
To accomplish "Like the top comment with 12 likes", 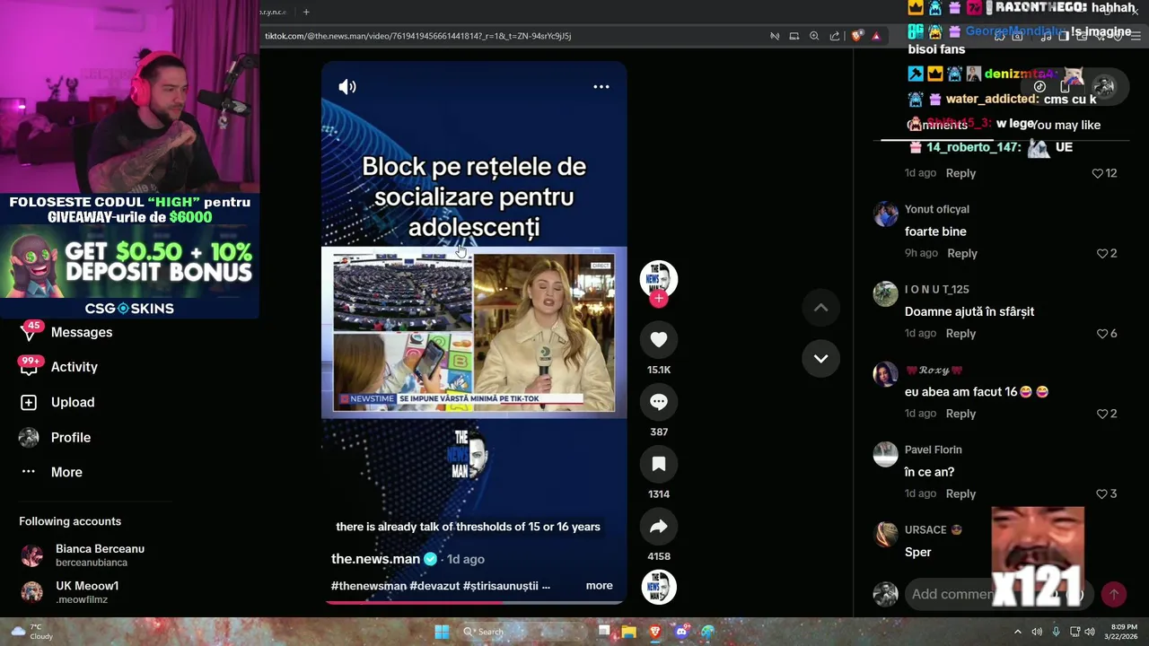I will tap(1097, 173).
